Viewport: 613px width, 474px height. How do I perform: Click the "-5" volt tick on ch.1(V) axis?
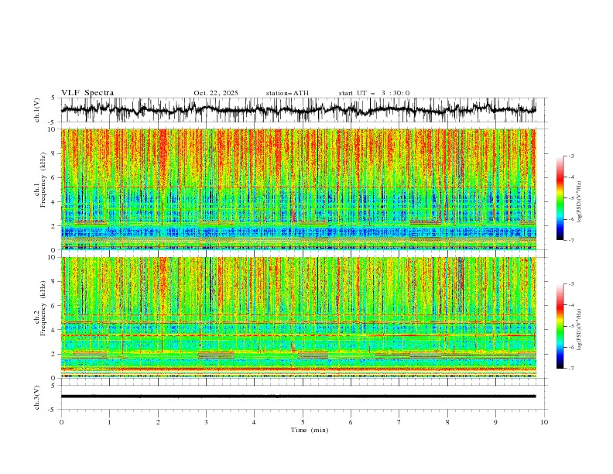52,122
